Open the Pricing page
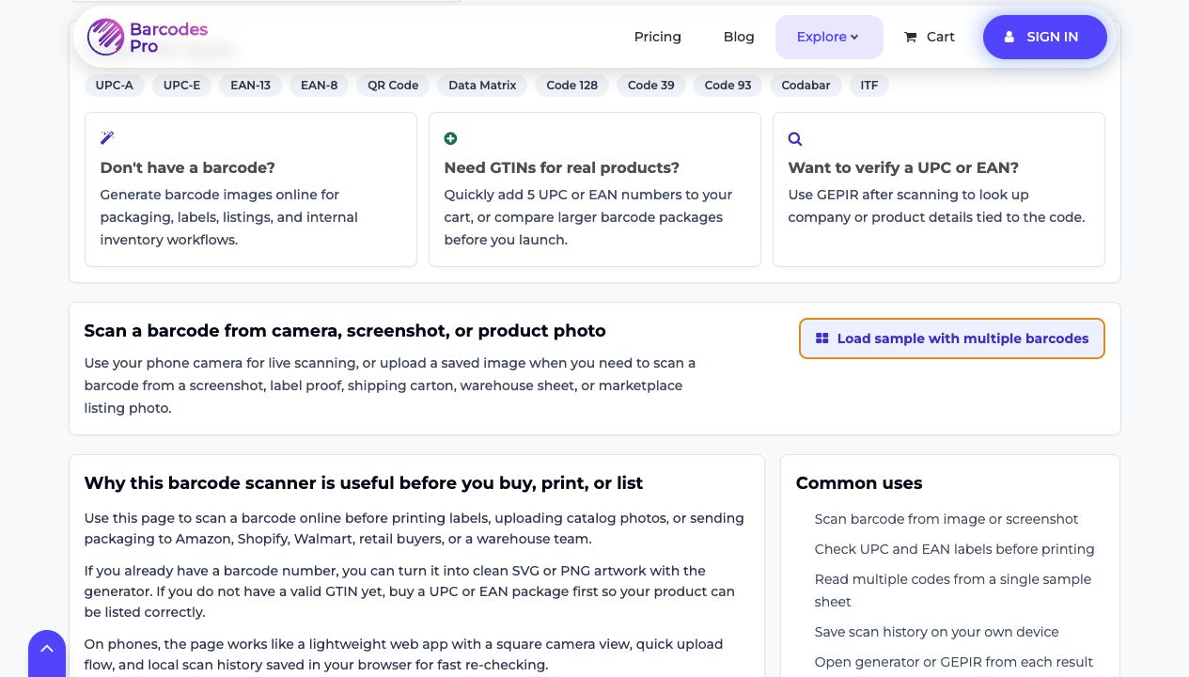 pyautogui.click(x=657, y=37)
